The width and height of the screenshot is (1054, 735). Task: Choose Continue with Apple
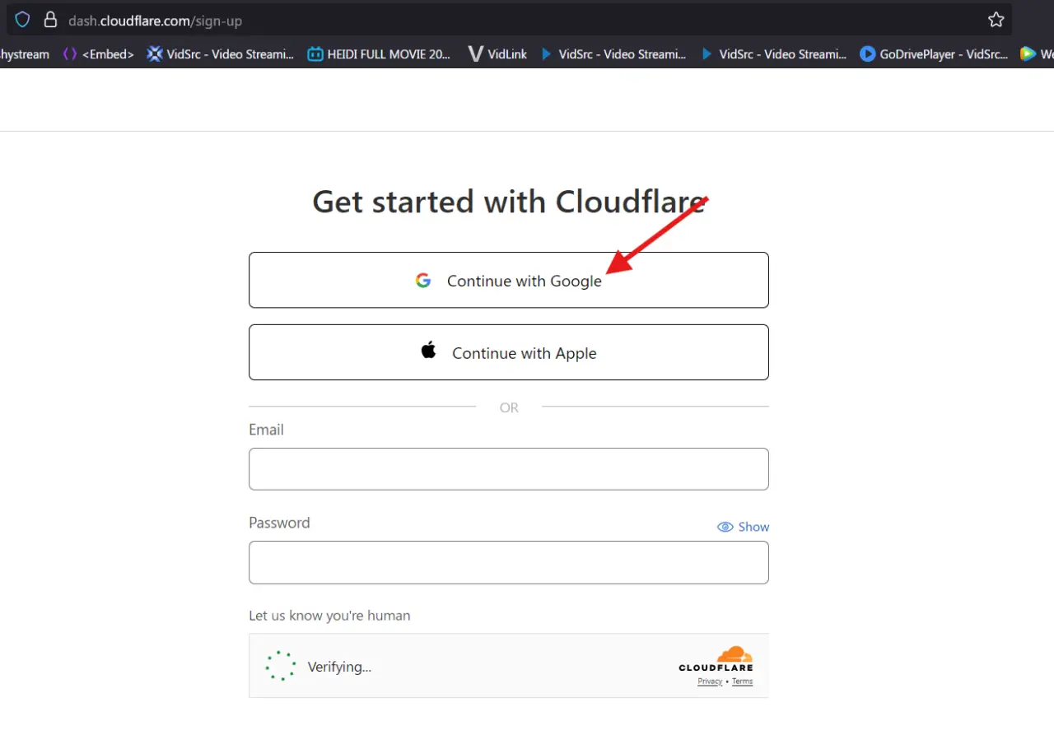(x=509, y=352)
